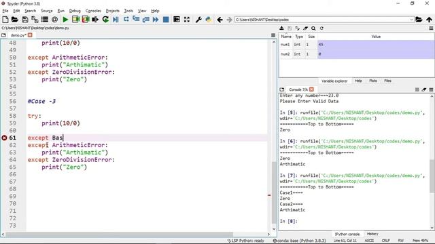Image resolution: width=435 pixels, height=244 pixels.
Task: Save the current file
Action: coord(25,20)
